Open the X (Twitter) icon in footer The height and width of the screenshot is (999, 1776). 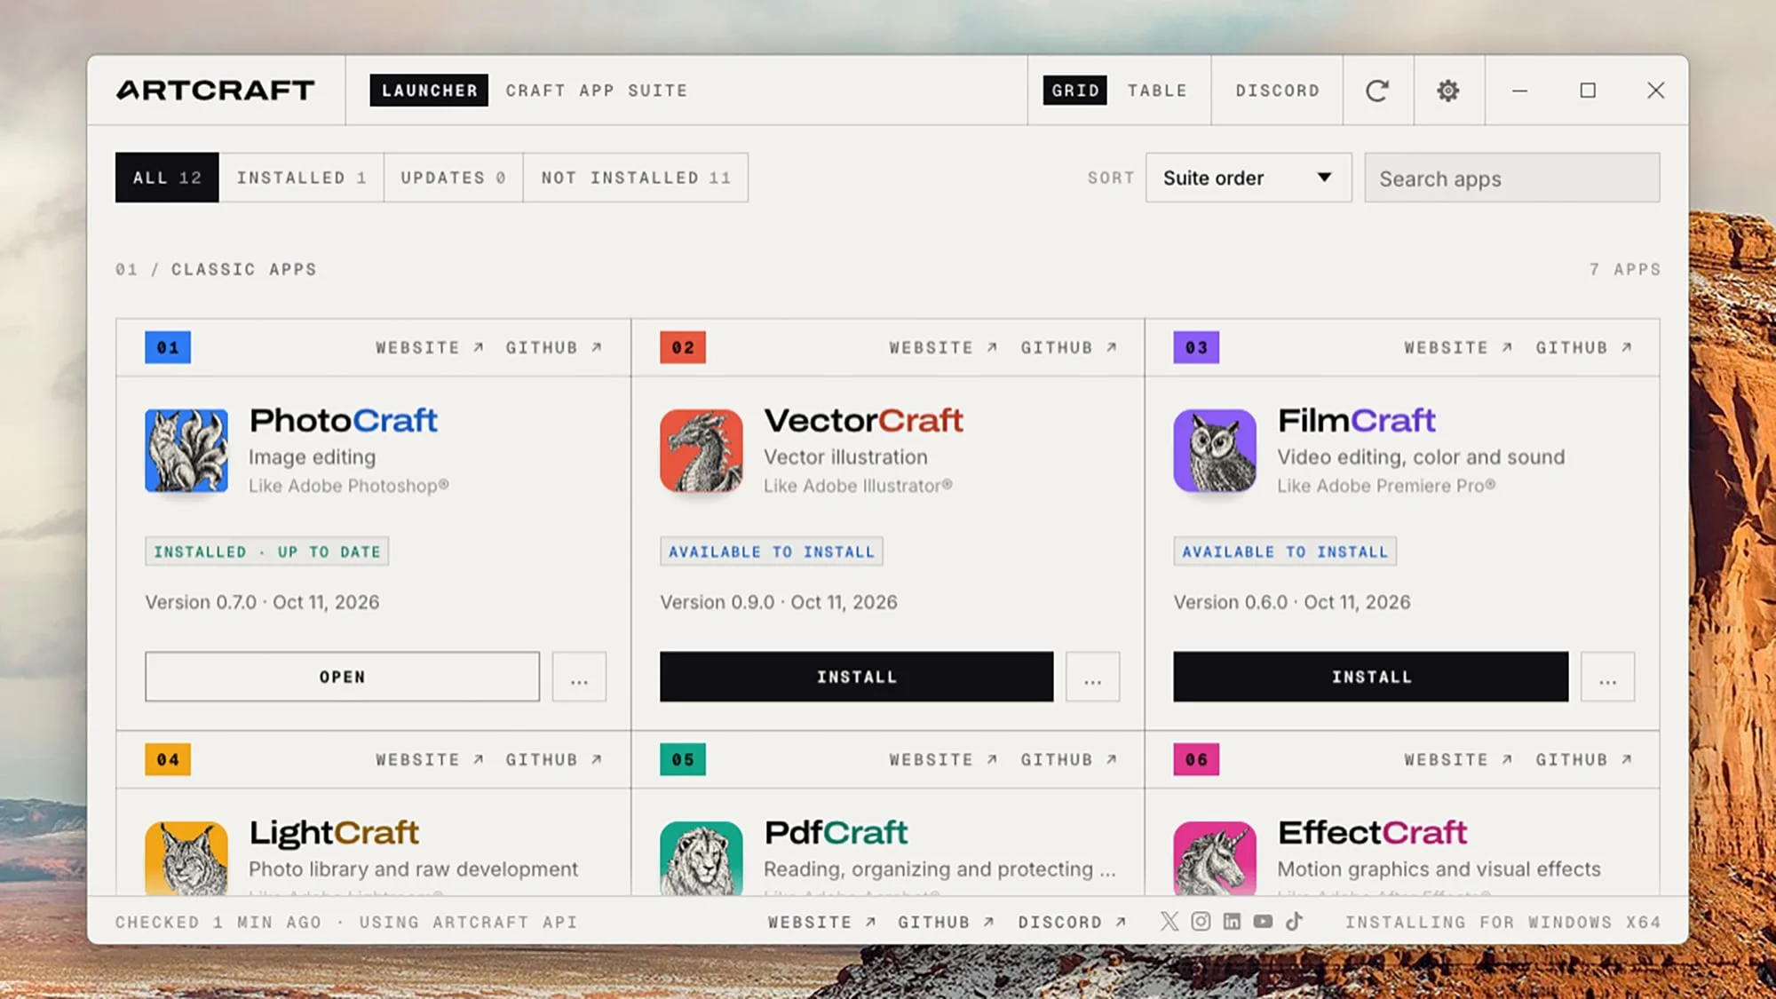1169,922
